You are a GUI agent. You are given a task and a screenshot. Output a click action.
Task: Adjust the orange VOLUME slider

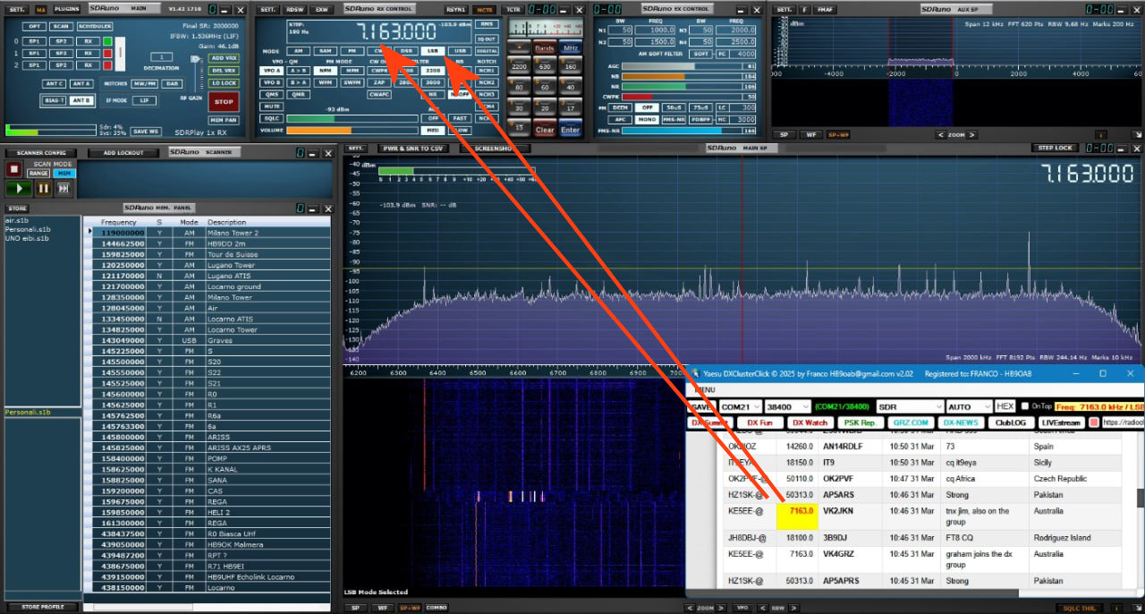pos(318,130)
